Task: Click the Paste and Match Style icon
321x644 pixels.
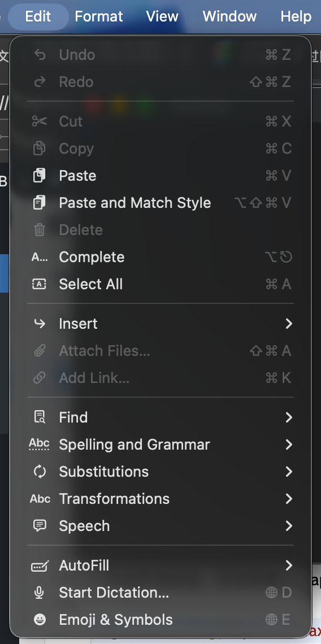Action: (x=40, y=203)
